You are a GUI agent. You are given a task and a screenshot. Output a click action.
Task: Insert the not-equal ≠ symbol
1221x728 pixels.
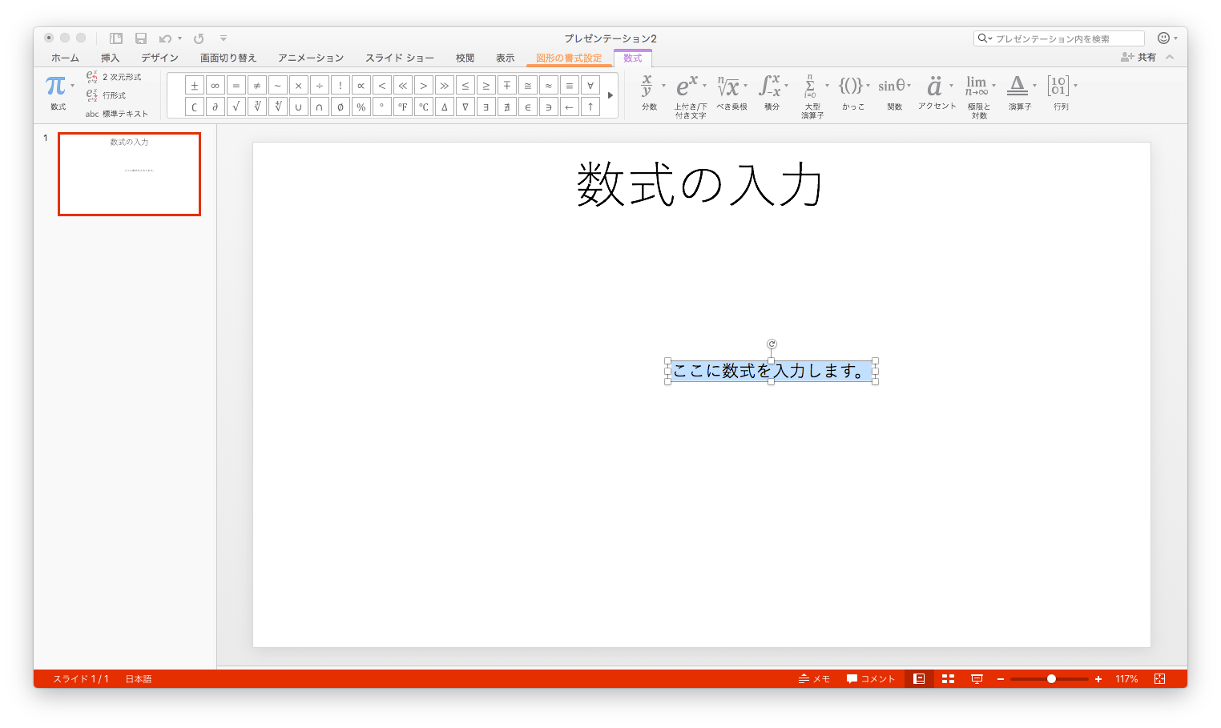tap(256, 86)
